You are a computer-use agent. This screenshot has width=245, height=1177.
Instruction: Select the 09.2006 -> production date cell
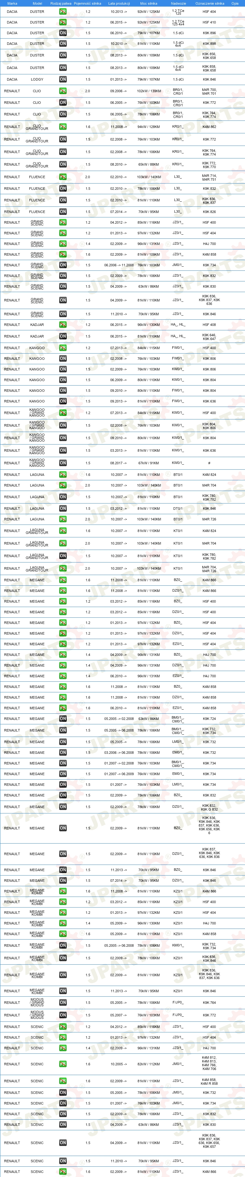(x=119, y=91)
